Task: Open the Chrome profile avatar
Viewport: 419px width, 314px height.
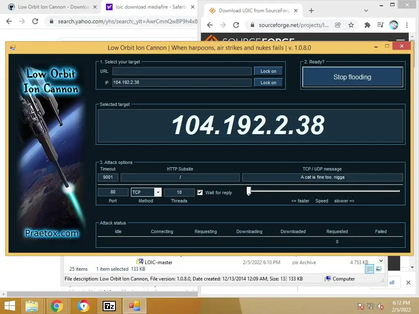Action: (394, 25)
